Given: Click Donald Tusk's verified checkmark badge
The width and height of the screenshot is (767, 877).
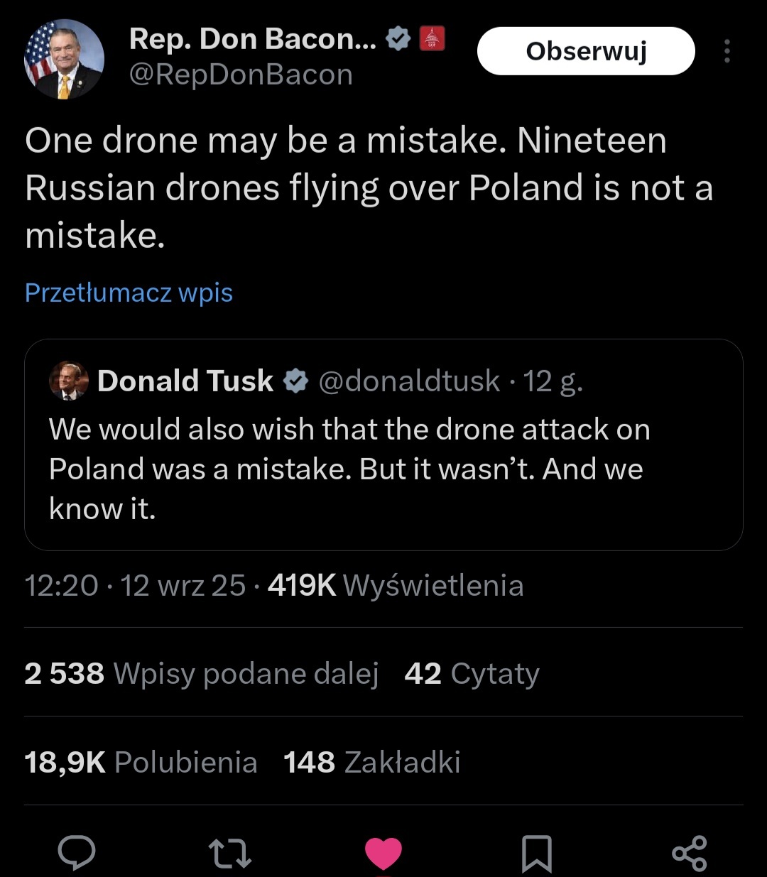Looking at the screenshot, I should coord(295,381).
